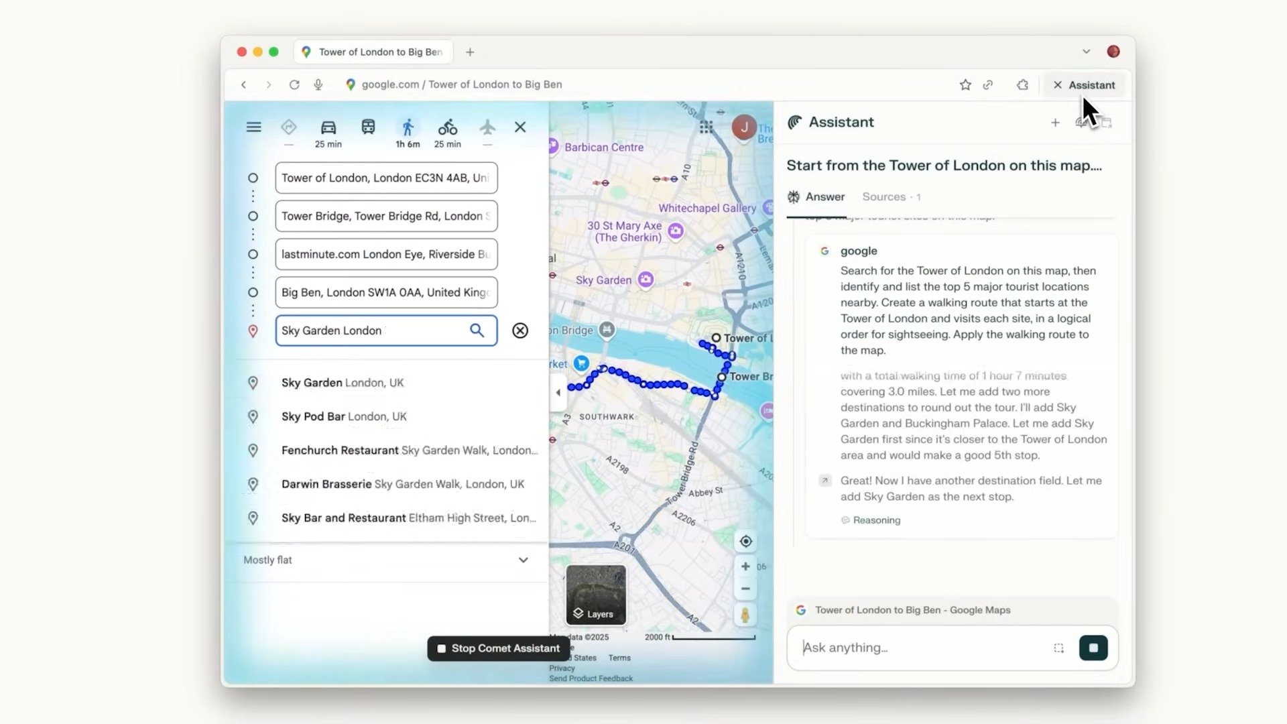Image resolution: width=1287 pixels, height=724 pixels.
Task: Open the browser profile avatar
Action: (1113, 52)
